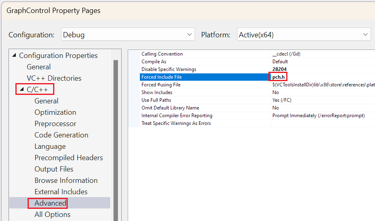The image size is (375, 221).
Task: Select General under Configuration Properties
Action: (39, 67)
